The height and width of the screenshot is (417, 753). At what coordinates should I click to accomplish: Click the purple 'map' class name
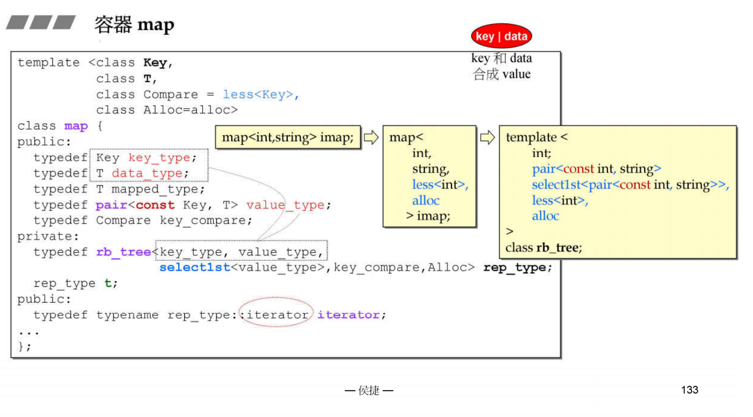tap(76, 126)
